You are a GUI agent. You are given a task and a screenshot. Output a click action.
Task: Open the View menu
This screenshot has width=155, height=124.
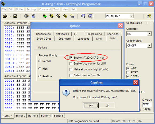point(65,9)
